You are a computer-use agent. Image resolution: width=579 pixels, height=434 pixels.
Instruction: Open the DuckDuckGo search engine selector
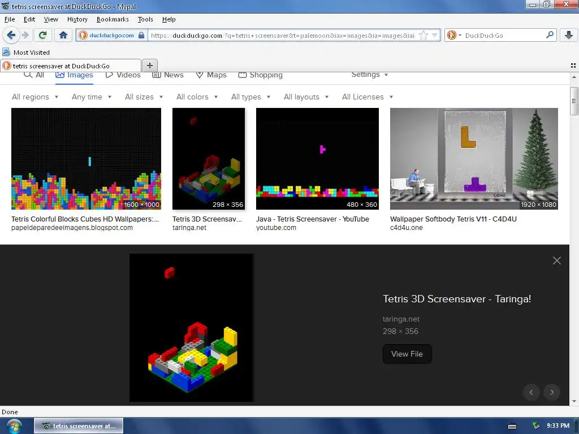(x=455, y=36)
